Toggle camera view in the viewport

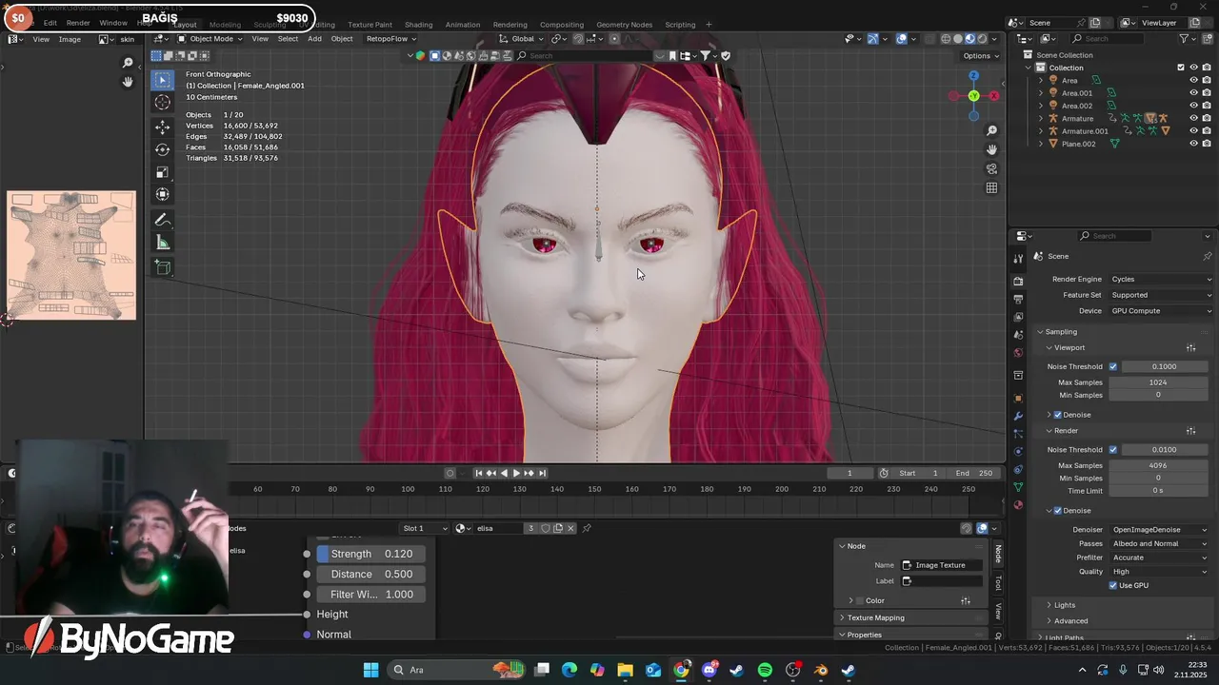point(991,168)
